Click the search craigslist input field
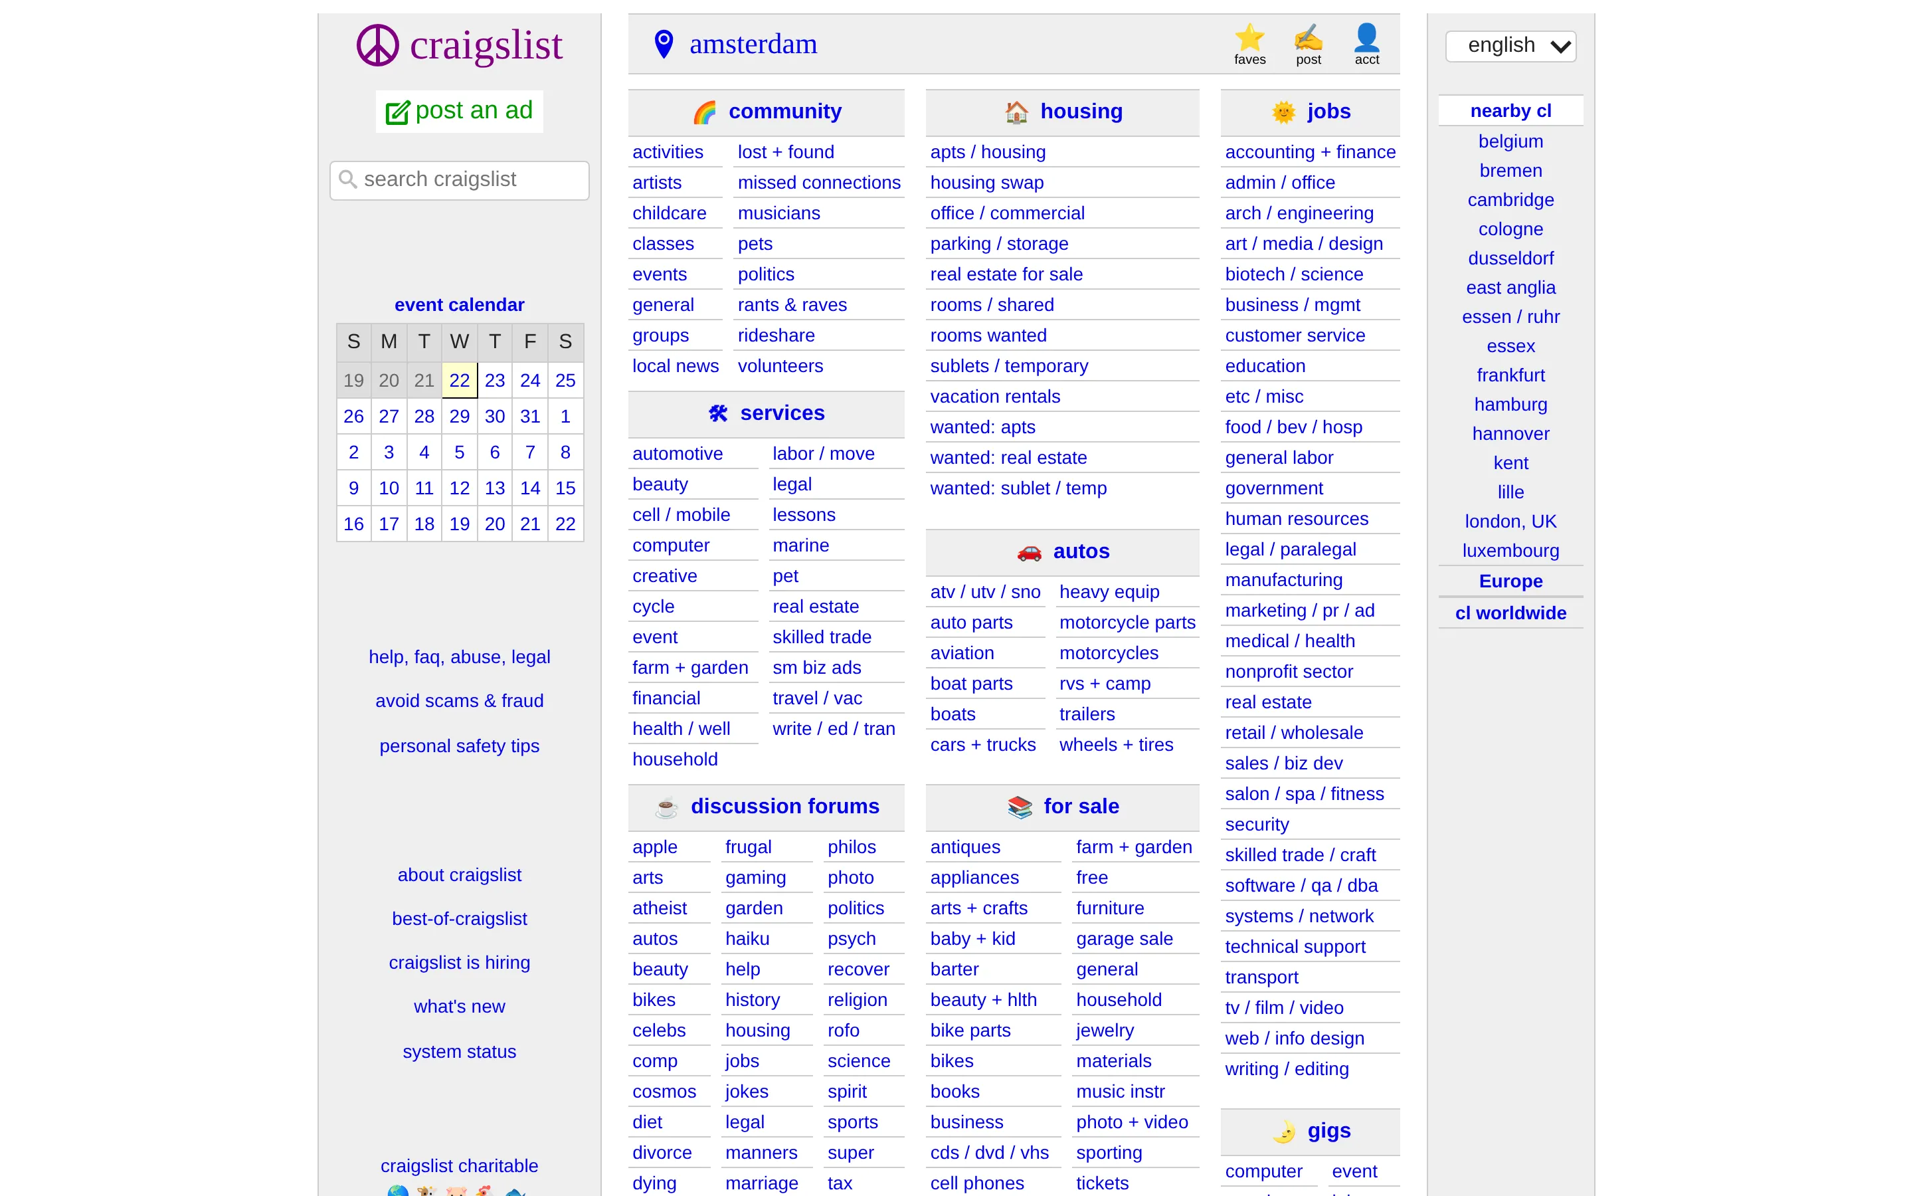This screenshot has width=1913, height=1196. click(459, 180)
